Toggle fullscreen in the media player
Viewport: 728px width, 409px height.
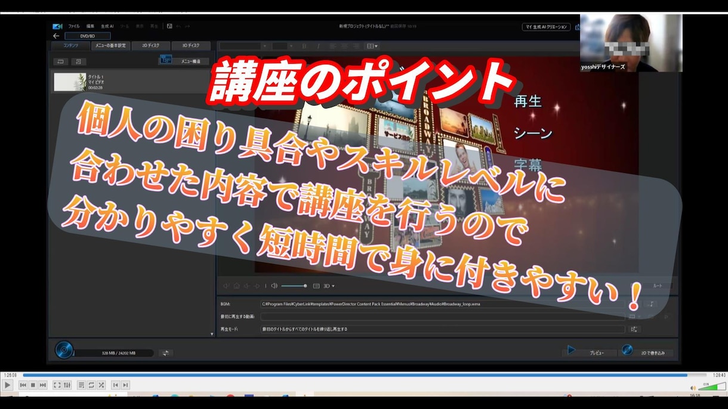[57, 385]
